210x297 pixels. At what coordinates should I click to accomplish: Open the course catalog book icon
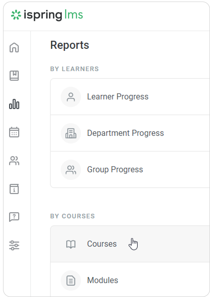coord(14,76)
